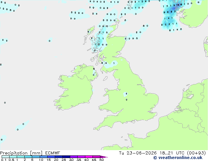This screenshot has height=161, width=208.
Task: Click the '35' legend scale label
Action: tap(79, 160)
